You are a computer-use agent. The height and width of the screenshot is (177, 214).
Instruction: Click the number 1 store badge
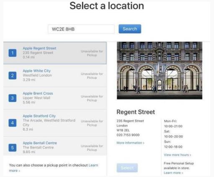(x=13, y=53)
